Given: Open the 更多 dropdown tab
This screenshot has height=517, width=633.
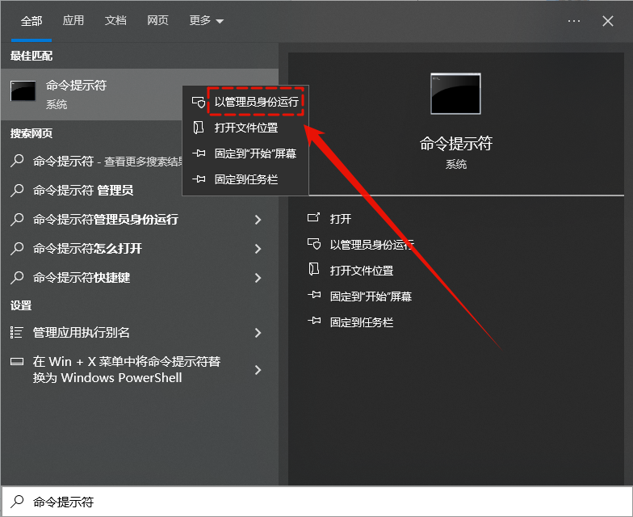Looking at the screenshot, I should (x=207, y=20).
